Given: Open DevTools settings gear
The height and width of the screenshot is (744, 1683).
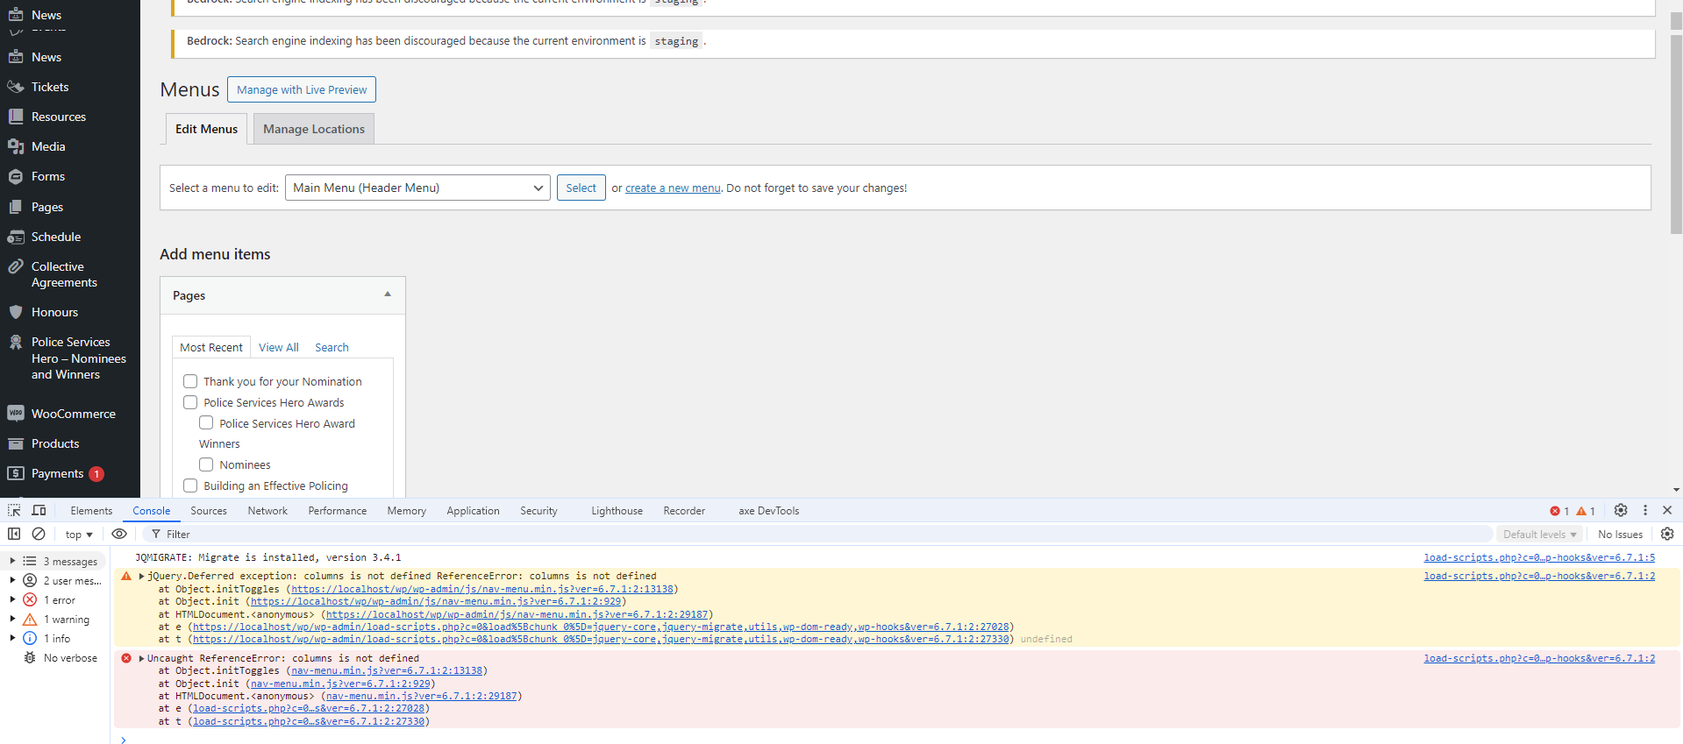Looking at the screenshot, I should pos(1621,510).
